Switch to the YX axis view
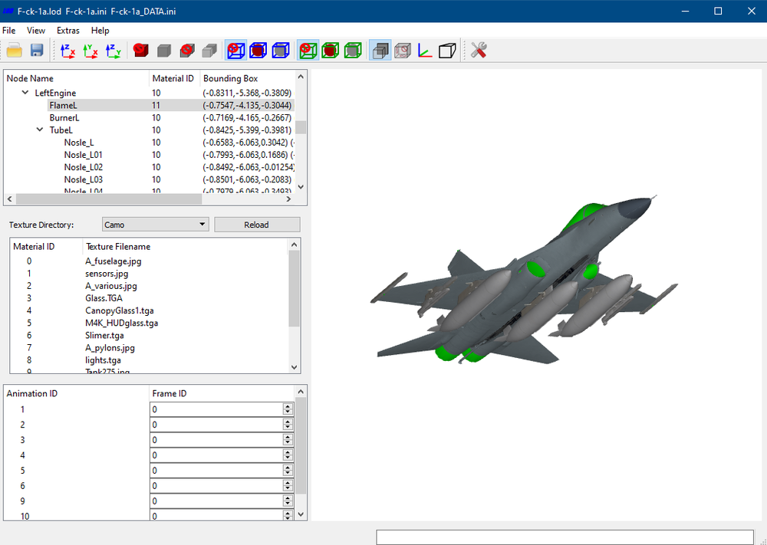The height and width of the screenshot is (545, 767). (x=91, y=51)
